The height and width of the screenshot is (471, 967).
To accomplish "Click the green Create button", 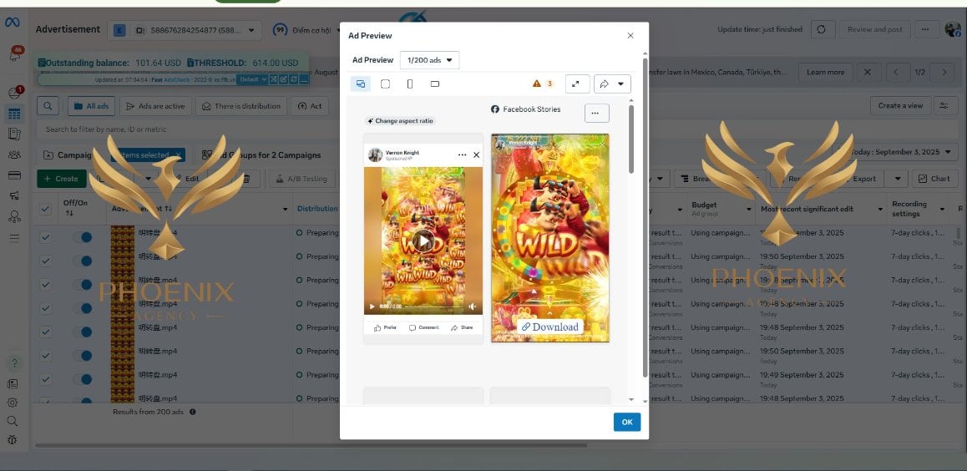I will pos(62,179).
